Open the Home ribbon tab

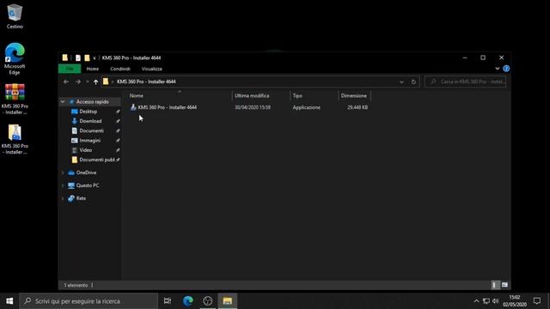click(93, 69)
